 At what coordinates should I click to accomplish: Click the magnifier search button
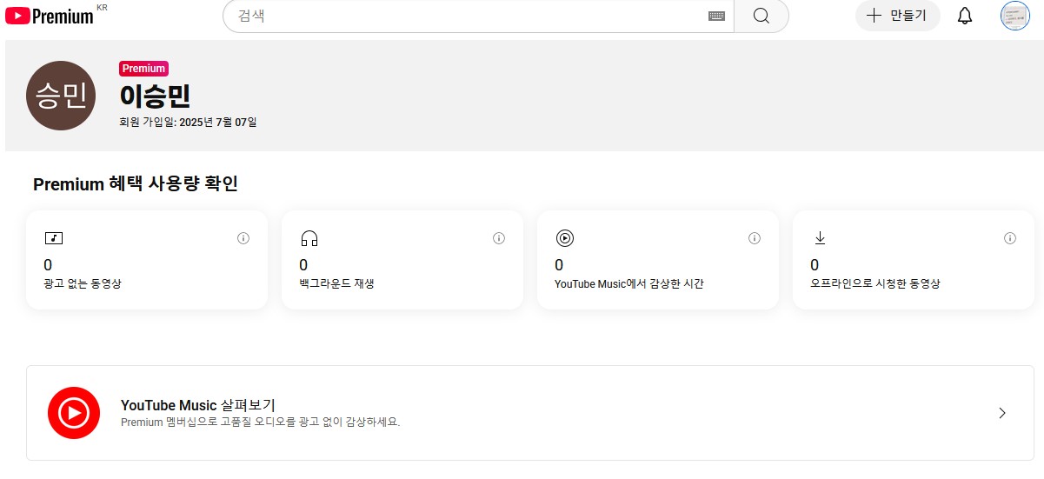(761, 16)
